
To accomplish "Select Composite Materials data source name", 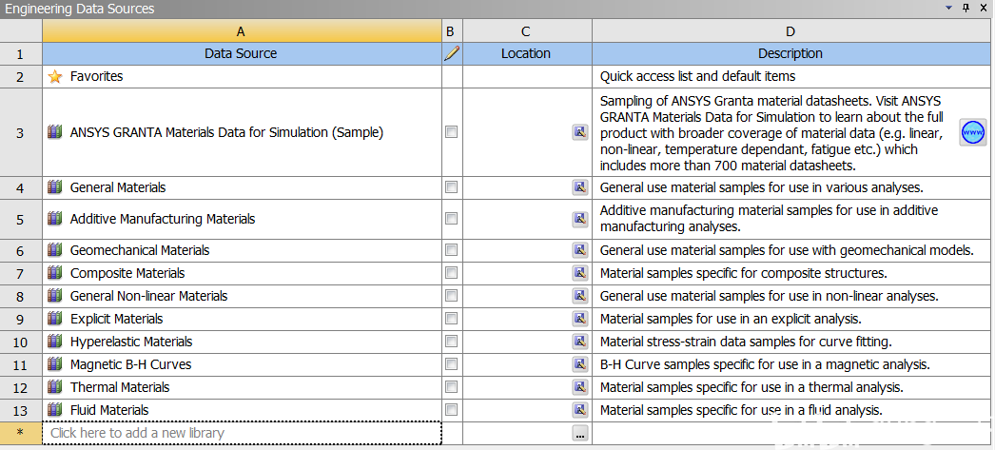I will click(127, 274).
